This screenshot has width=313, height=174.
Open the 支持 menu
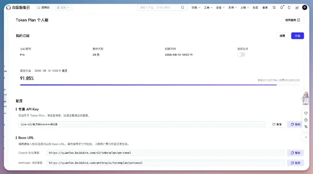pyautogui.click(x=232, y=8)
